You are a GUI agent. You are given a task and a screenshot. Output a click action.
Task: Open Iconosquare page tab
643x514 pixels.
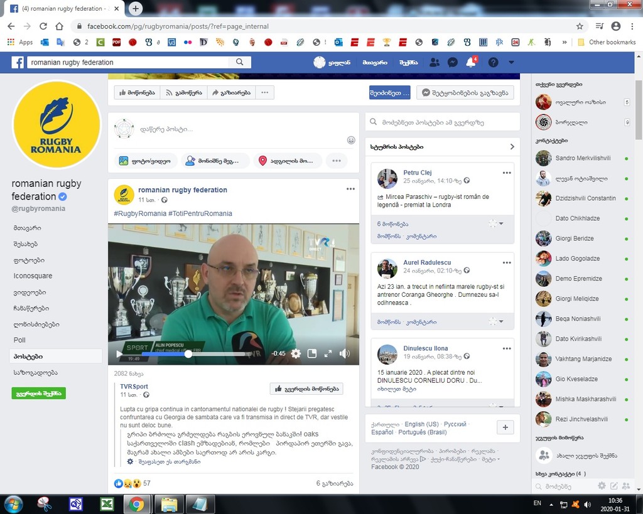tap(33, 276)
